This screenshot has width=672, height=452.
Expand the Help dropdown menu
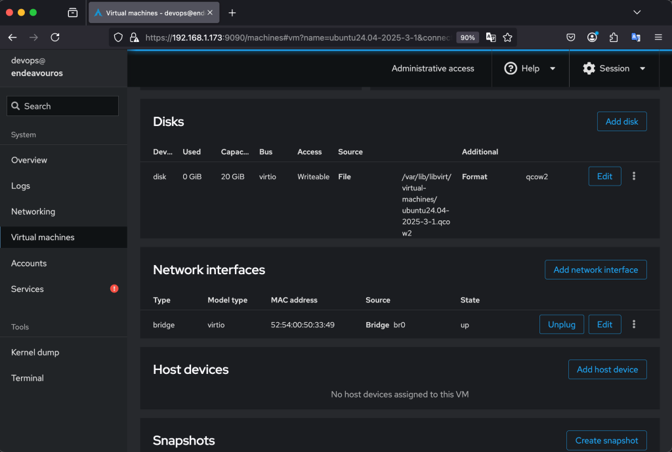click(x=530, y=68)
